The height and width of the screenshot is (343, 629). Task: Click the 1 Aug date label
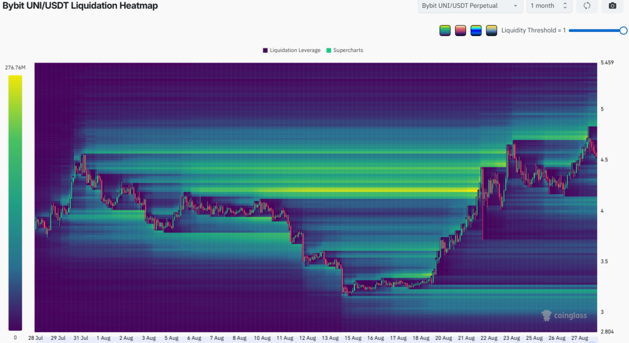click(103, 338)
